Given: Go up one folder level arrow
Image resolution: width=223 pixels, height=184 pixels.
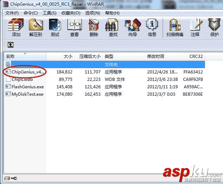Looking at the screenshot, I should click(11, 45).
